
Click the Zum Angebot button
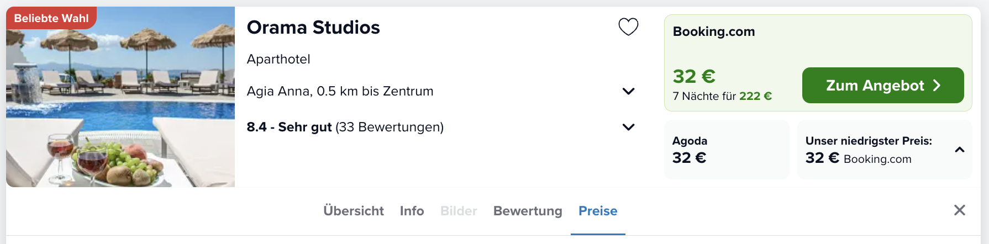(x=883, y=85)
